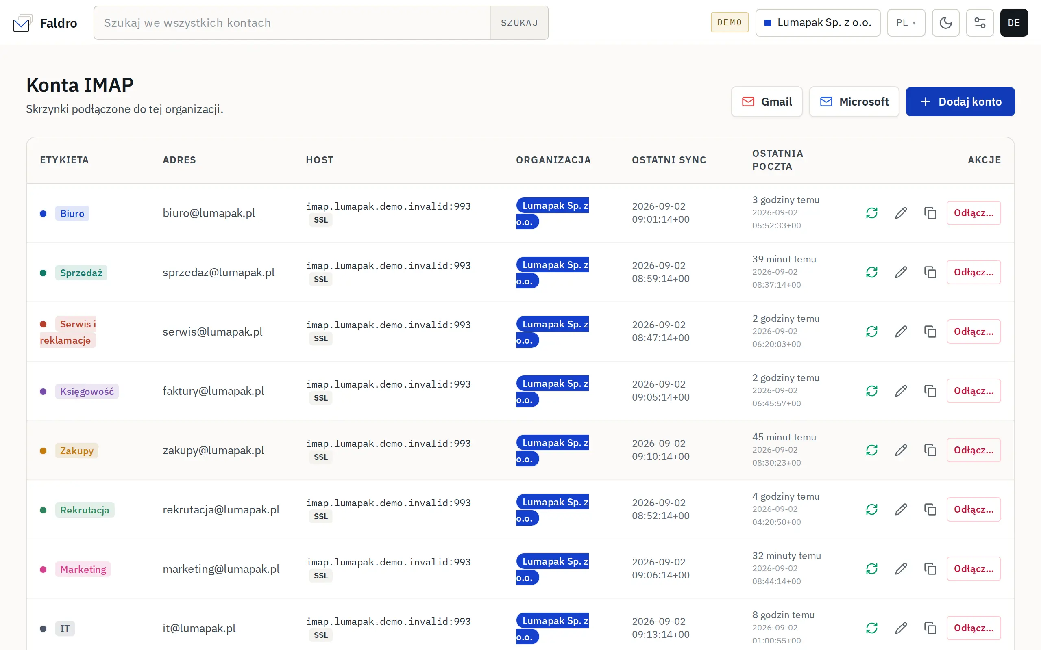Open the settings sliders icon

(980, 23)
